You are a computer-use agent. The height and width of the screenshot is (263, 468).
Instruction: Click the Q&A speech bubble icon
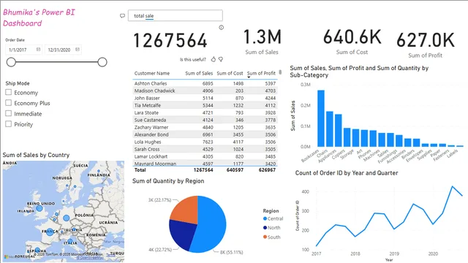122,16
